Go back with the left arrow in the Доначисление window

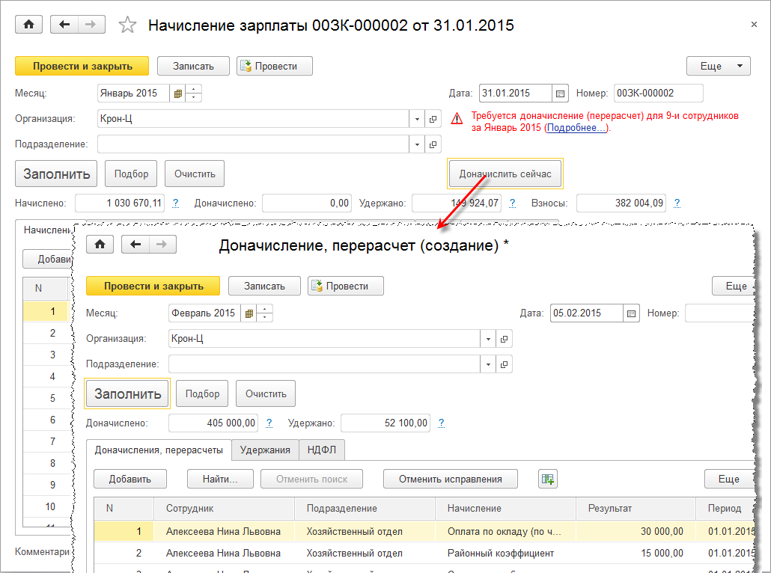click(135, 245)
